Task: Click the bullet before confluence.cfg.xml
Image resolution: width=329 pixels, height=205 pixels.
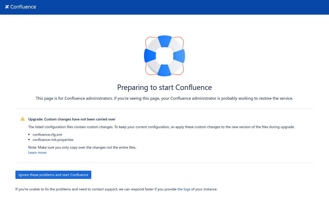Action: tap(29, 135)
